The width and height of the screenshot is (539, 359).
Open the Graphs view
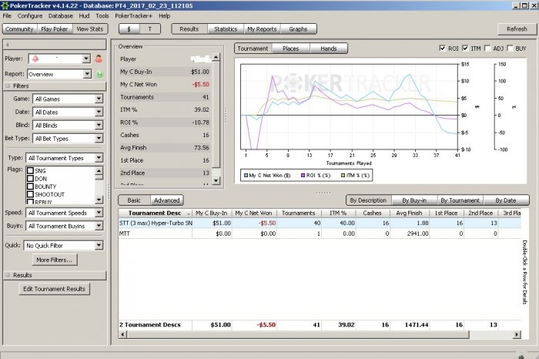tap(298, 29)
